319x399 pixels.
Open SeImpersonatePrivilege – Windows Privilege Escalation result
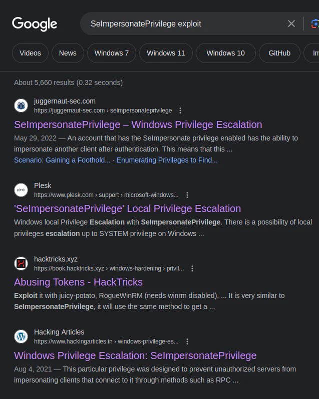[x=138, y=124]
